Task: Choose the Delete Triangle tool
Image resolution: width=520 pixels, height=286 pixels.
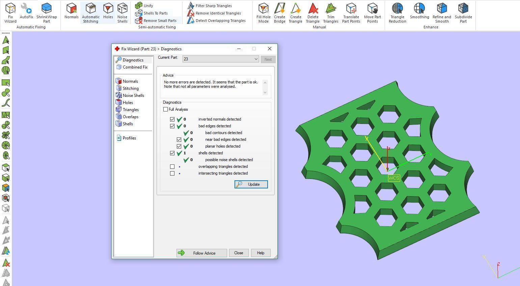Action: pos(313,13)
